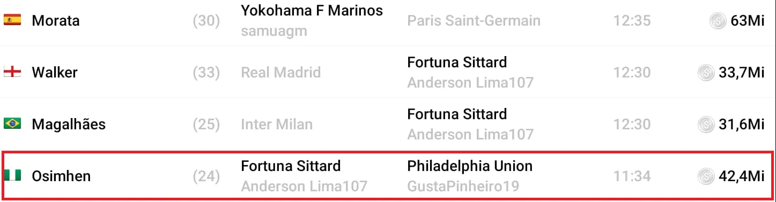Screen dimensions: 776x202
Task: Open Yokohama F Marinos club page
Action: [x=312, y=10]
